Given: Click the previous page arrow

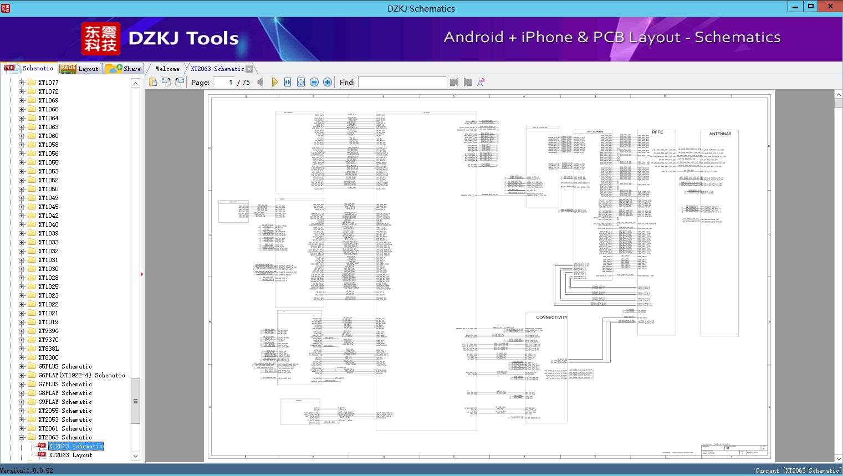Looking at the screenshot, I should (260, 82).
